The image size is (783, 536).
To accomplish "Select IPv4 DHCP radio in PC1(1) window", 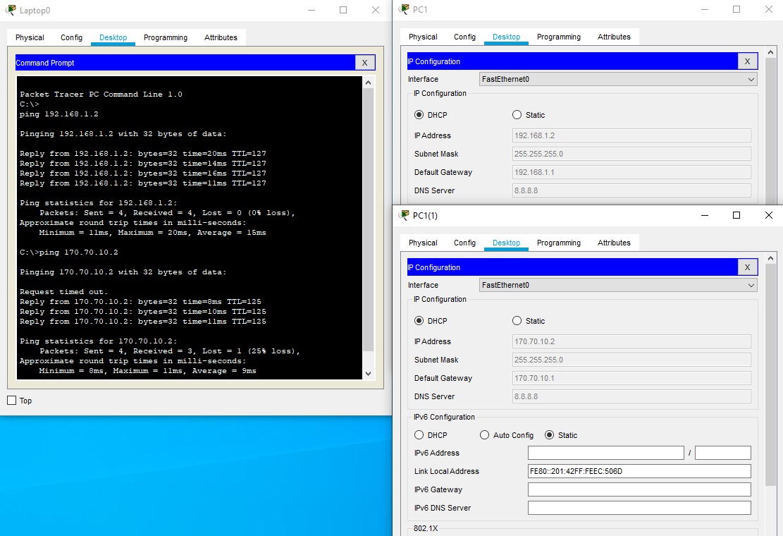I will tap(419, 321).
